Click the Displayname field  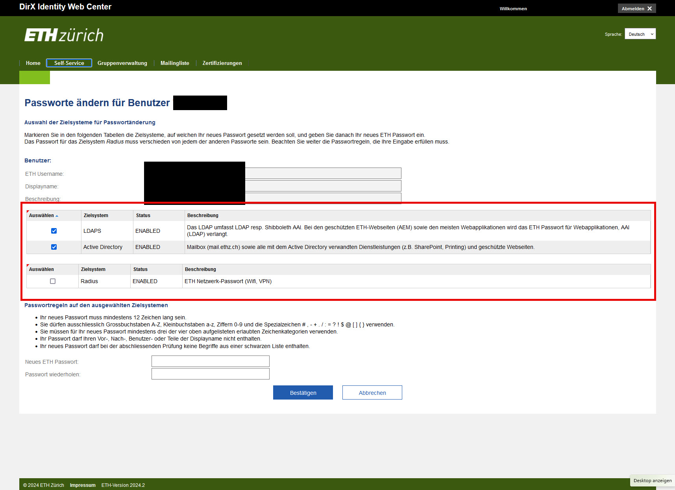[x=323, y=186]
